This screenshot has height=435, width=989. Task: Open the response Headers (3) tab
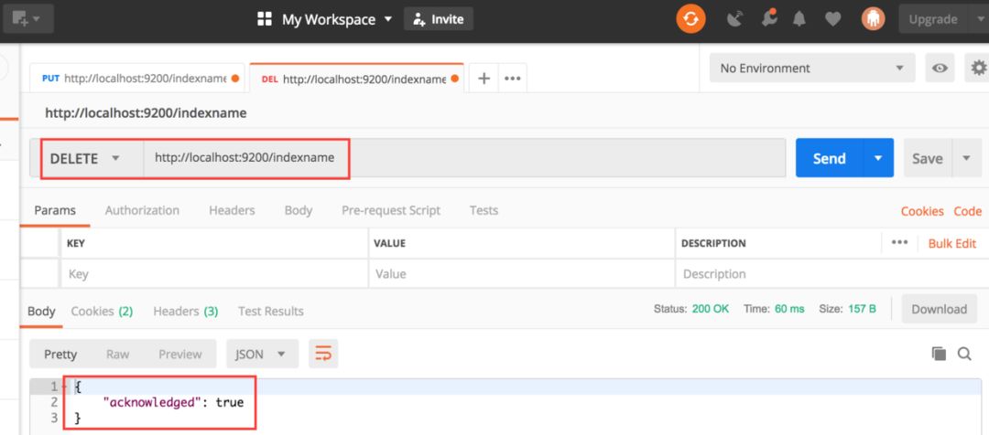(x=185, y=311)
